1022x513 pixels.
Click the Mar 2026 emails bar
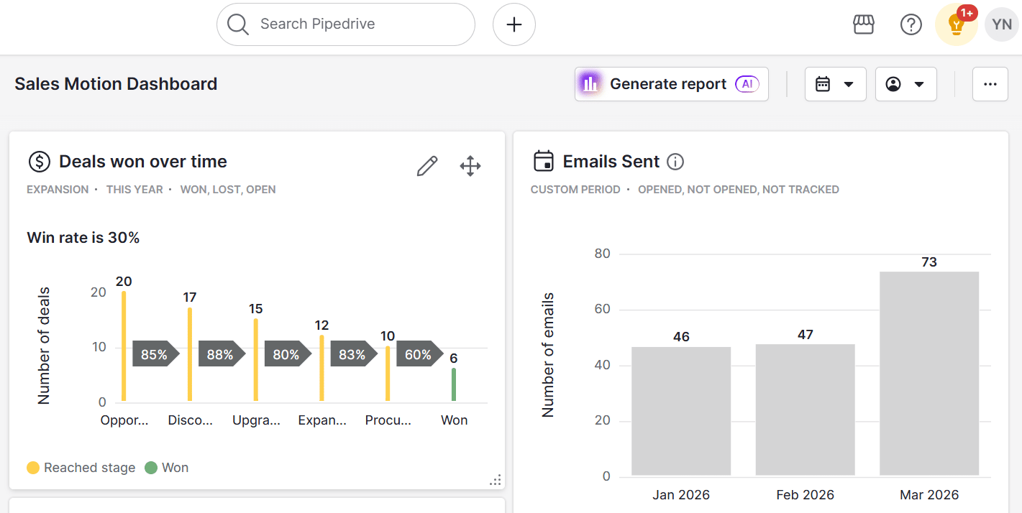click(x=929, y=374)
